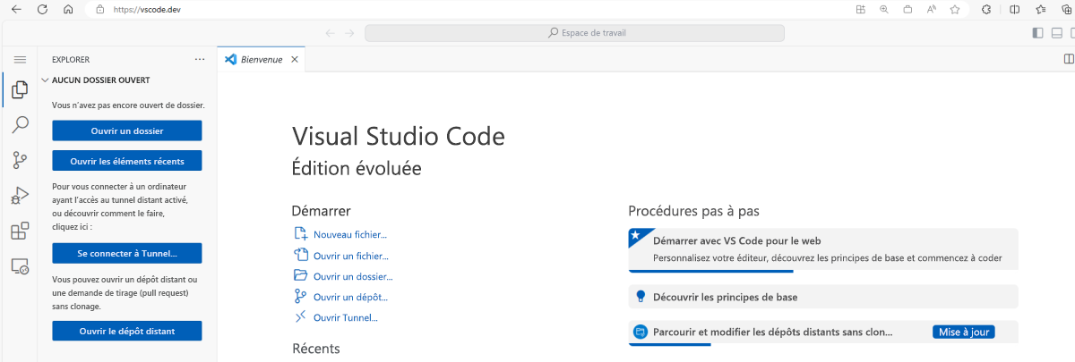Click the Démarrer section heading
This screenshot has width=1075, height=362.
point(321,211)
